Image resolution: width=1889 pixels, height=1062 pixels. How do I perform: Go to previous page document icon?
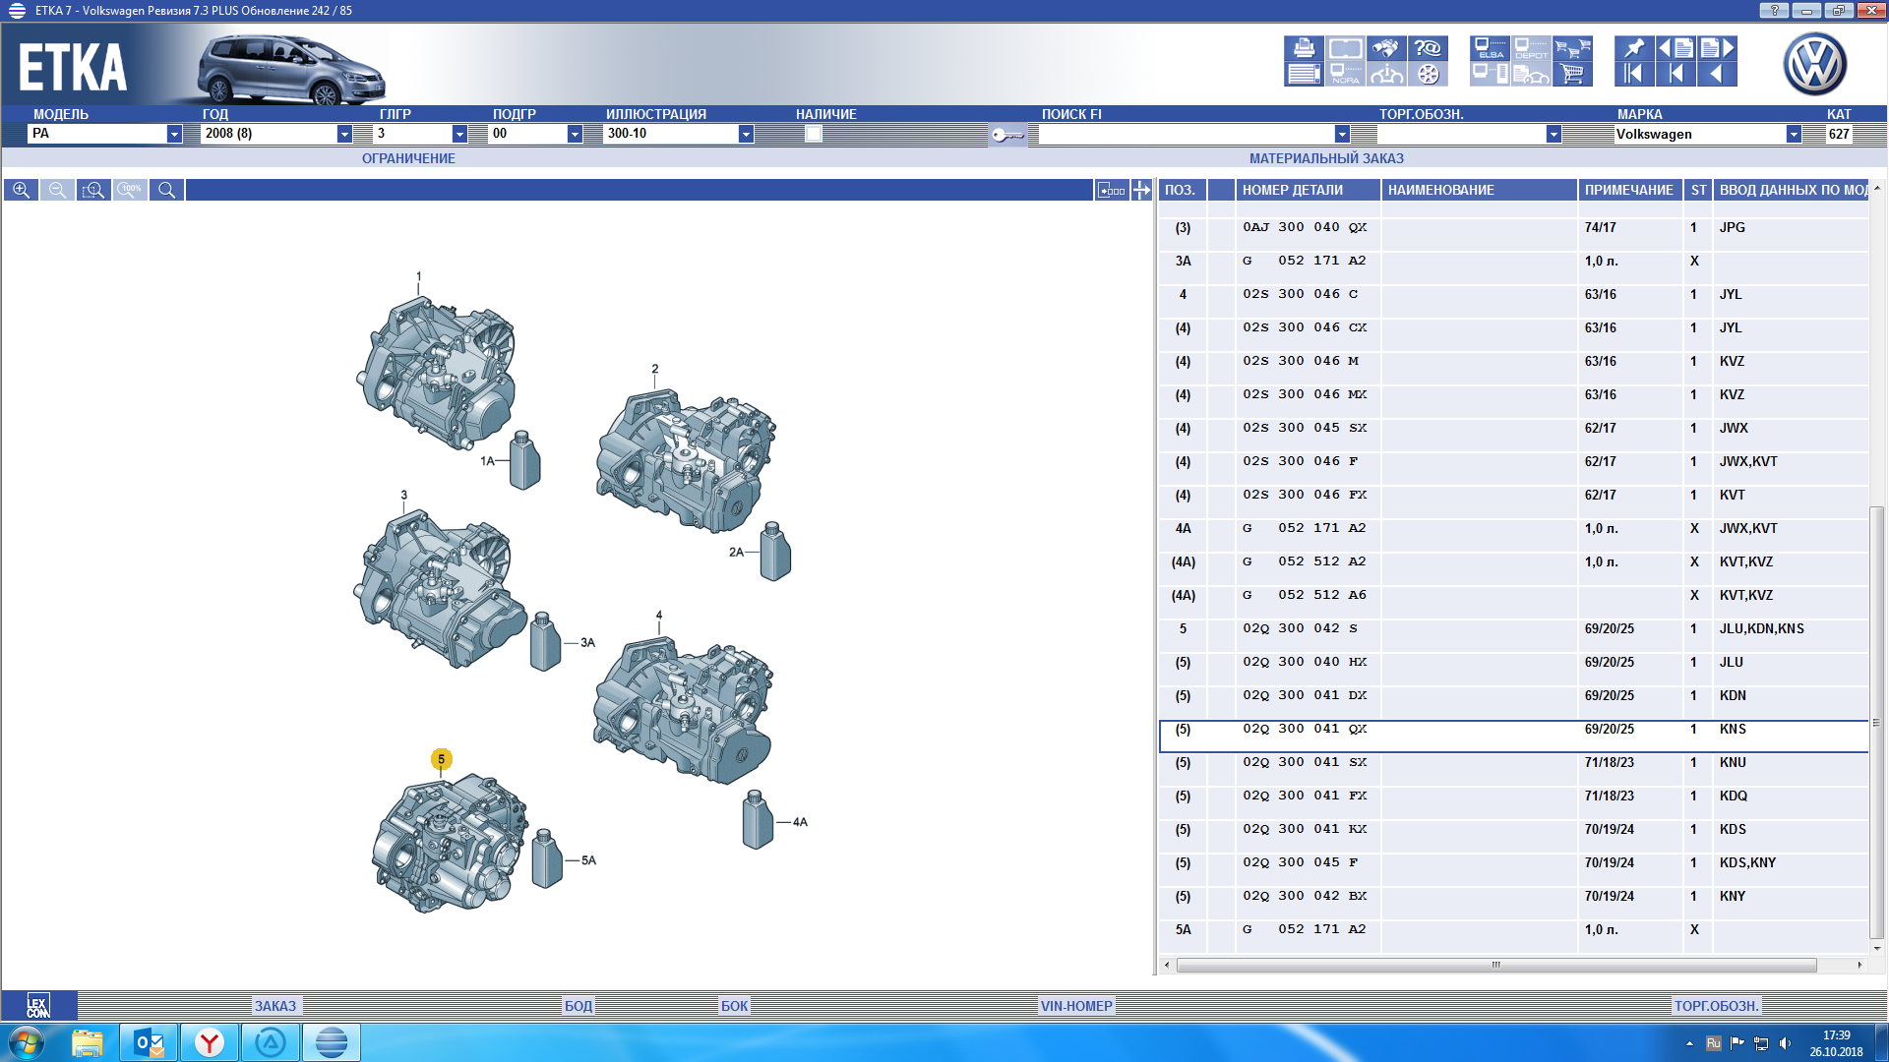coord(1676,48)
